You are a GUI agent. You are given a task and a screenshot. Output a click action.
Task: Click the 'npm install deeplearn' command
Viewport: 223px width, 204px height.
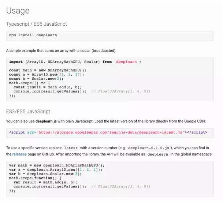(x=33, y=35)
